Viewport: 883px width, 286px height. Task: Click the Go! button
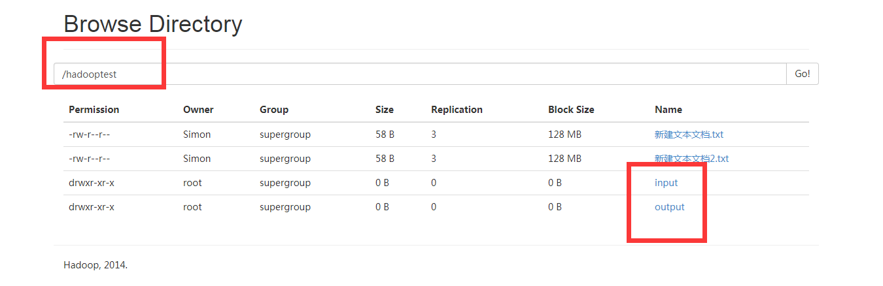[803, 74]
